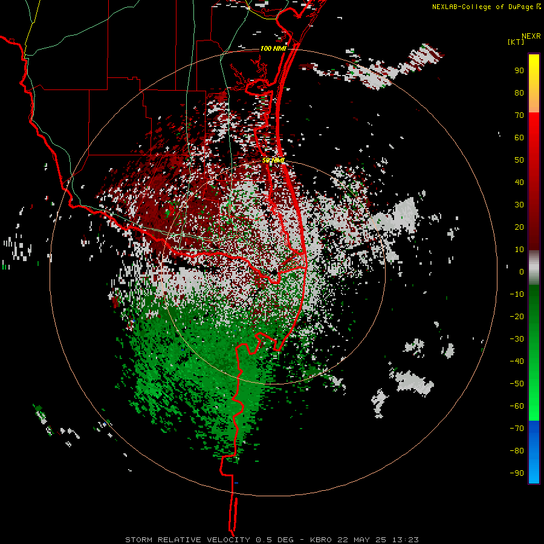
Task: Click the 10 value on the velocity scale
Action: 519,250
